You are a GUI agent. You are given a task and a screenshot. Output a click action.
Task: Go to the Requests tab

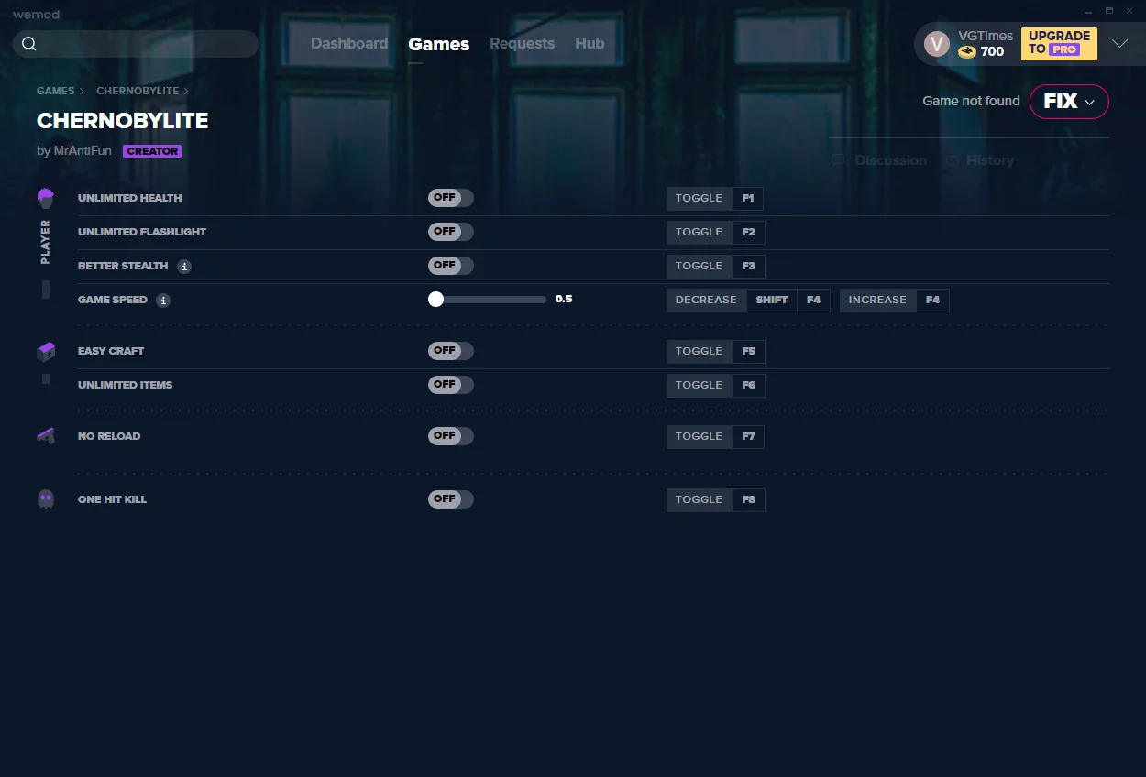coord(522,44)
